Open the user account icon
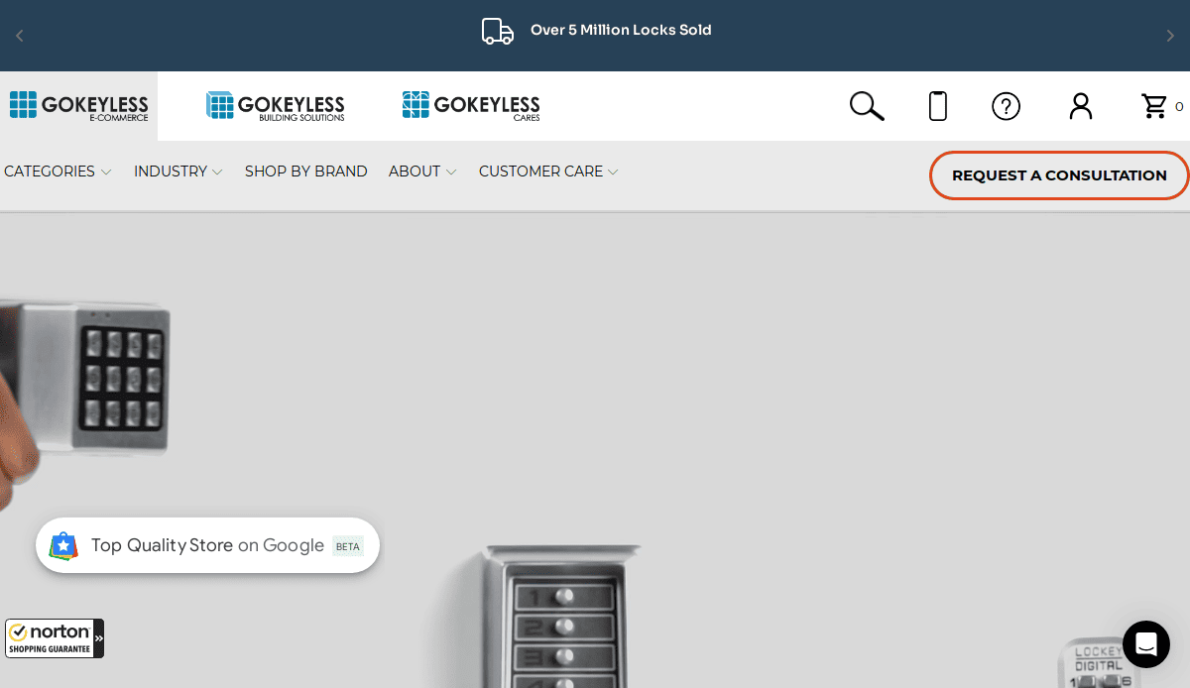Image resolution: width=1190 pixels, height=688 pixels. point(1080,106)
